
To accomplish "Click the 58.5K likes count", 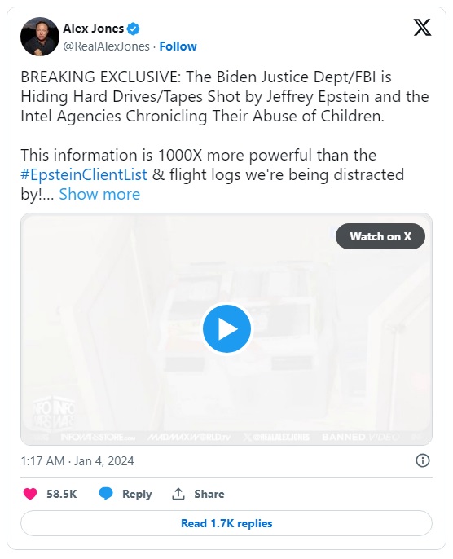I will [x=62, y=494].
